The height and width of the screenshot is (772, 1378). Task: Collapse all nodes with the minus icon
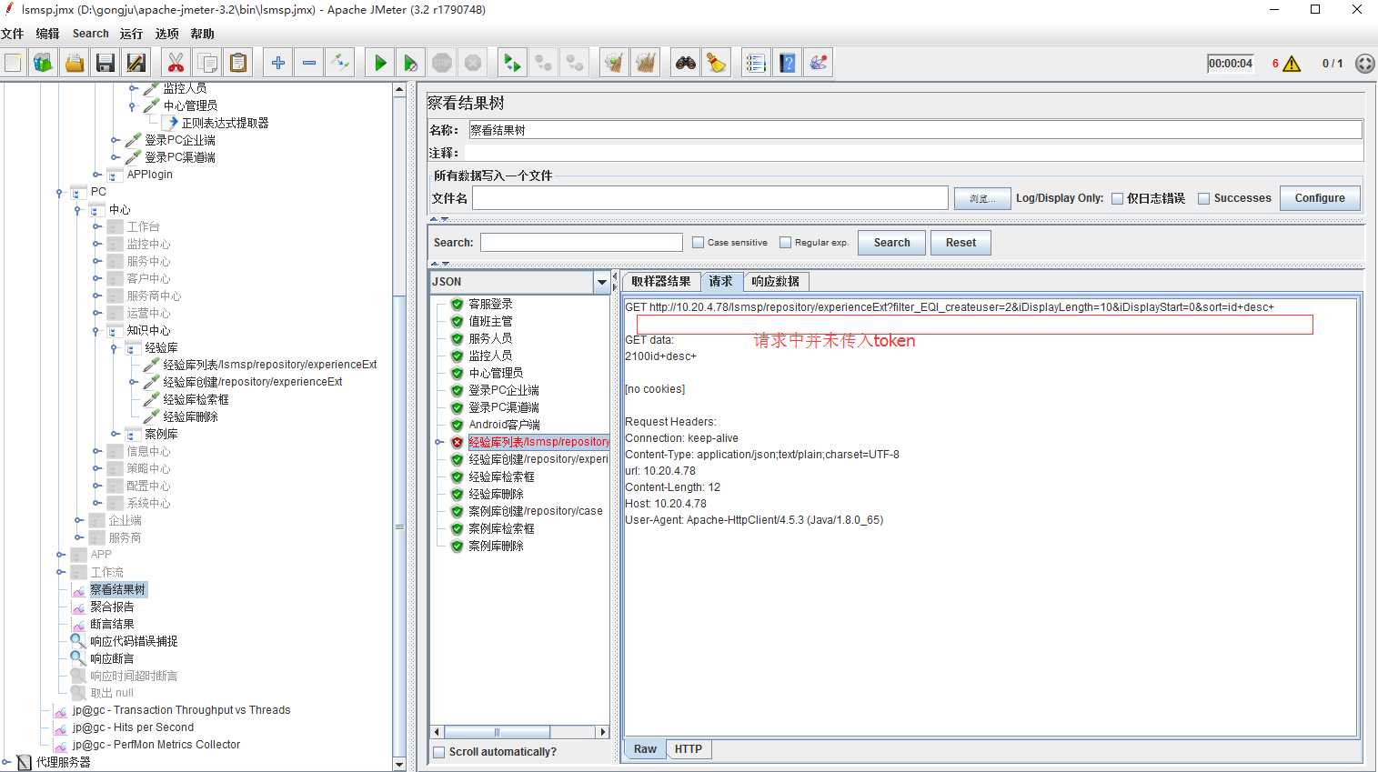click(x=309, y=63)
